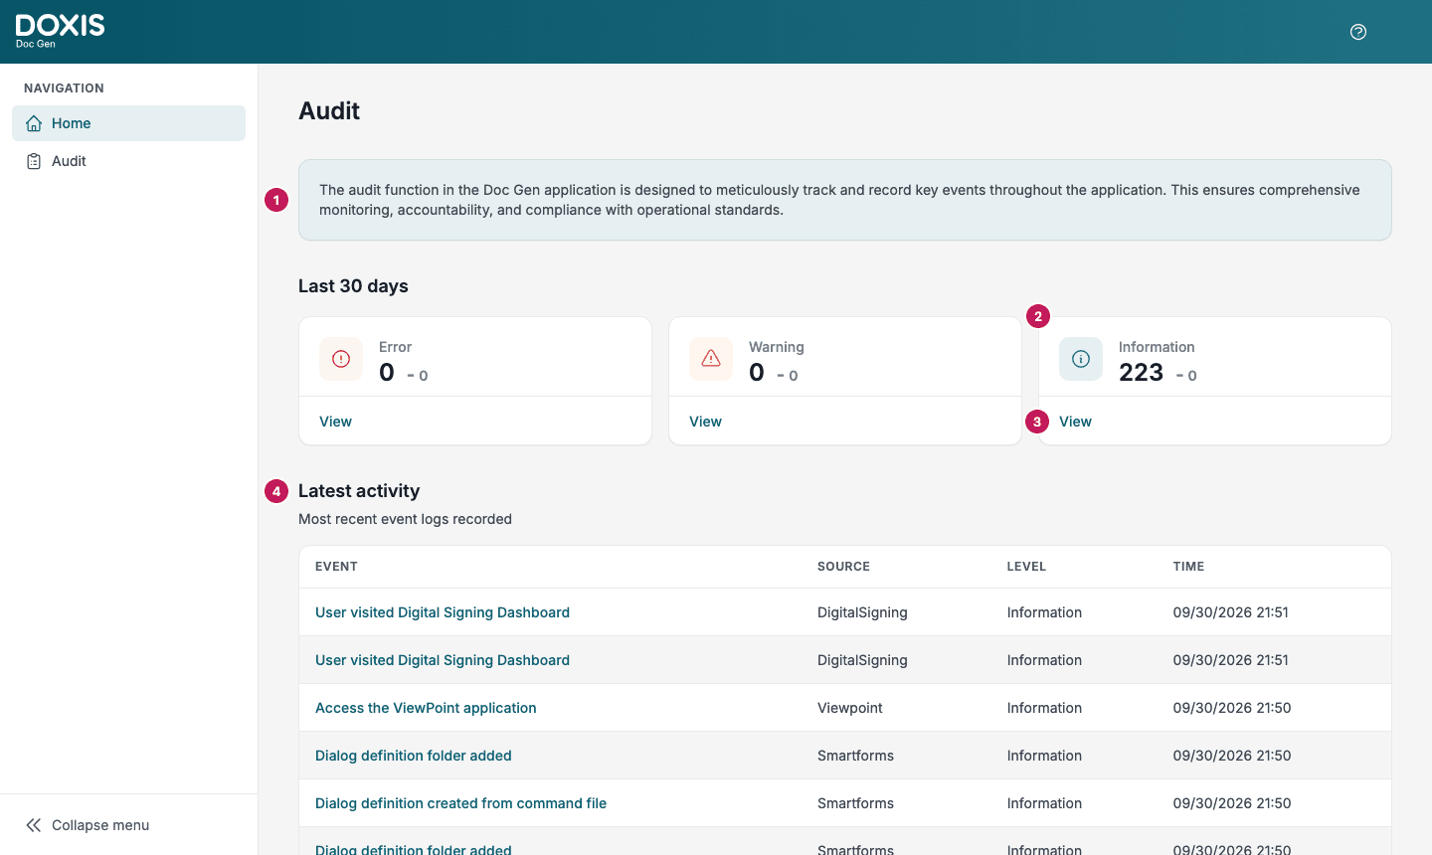This screenshot has width=1432, height=855.
Task: Click the Warning count value 0
Action: click(757, 373)
